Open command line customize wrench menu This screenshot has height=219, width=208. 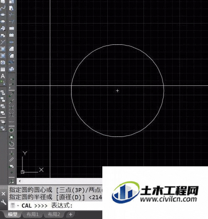tap(3, 202)
